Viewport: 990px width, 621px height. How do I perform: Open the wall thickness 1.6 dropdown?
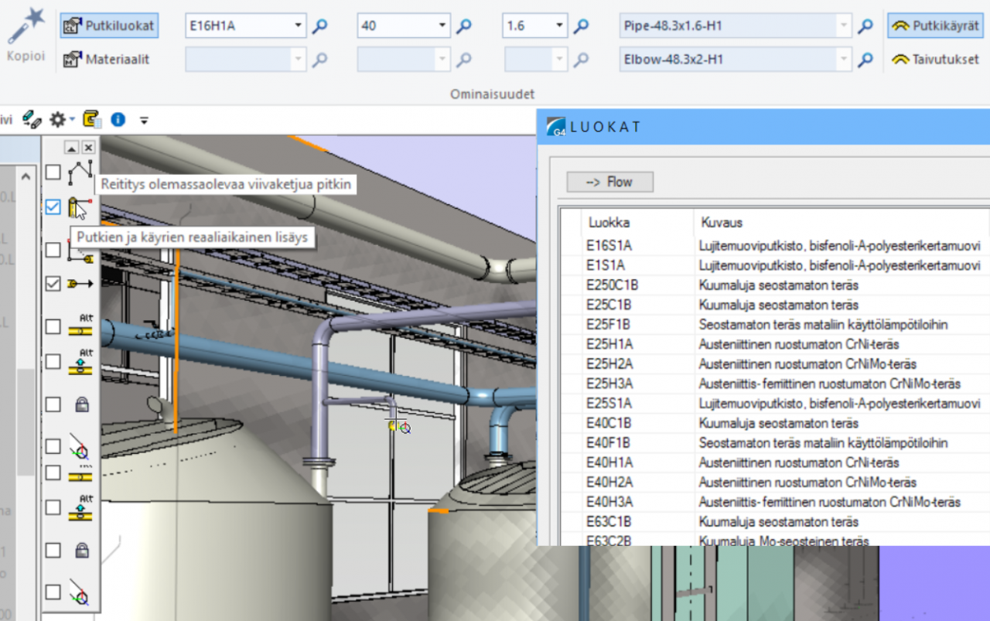559,25
